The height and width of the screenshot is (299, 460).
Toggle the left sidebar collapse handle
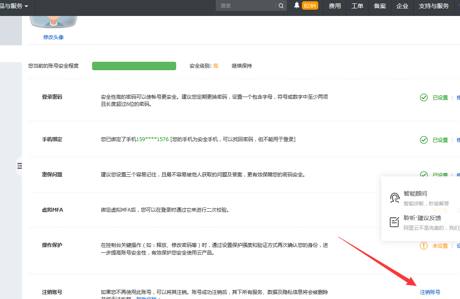19,166
